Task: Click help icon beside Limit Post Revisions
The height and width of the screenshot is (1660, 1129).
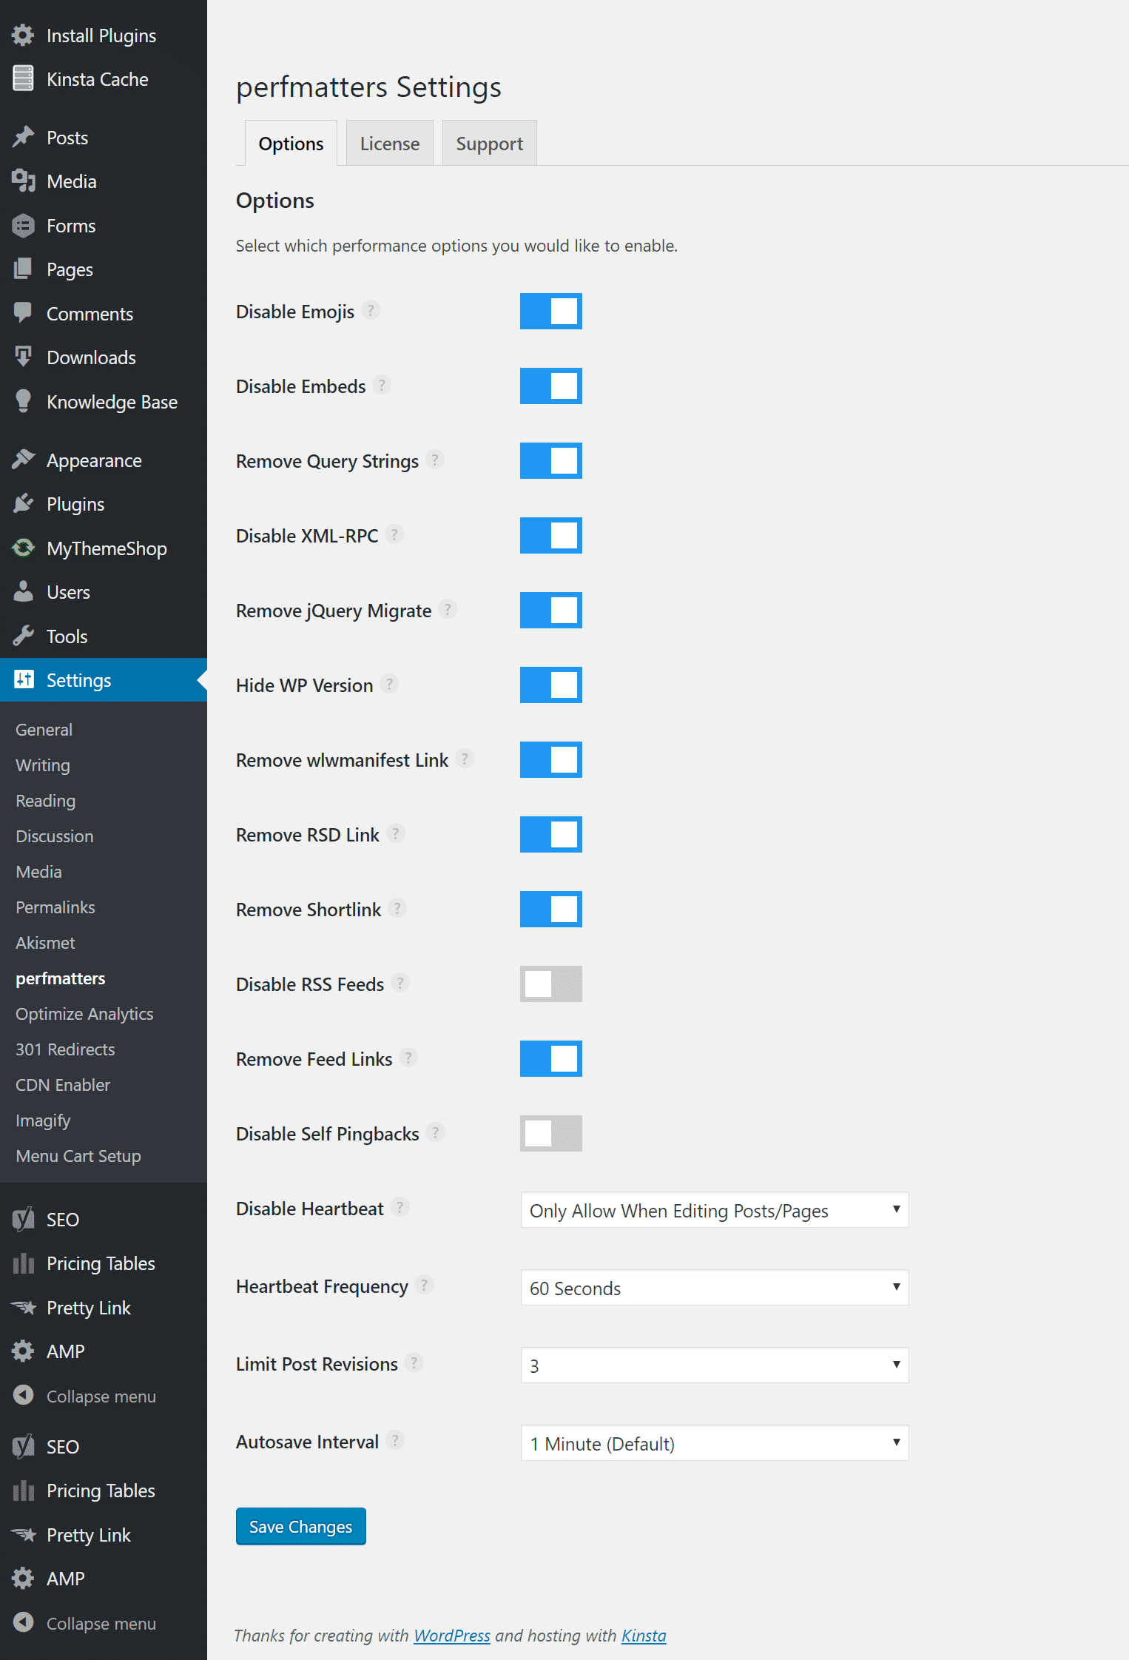Action: 414,1362
